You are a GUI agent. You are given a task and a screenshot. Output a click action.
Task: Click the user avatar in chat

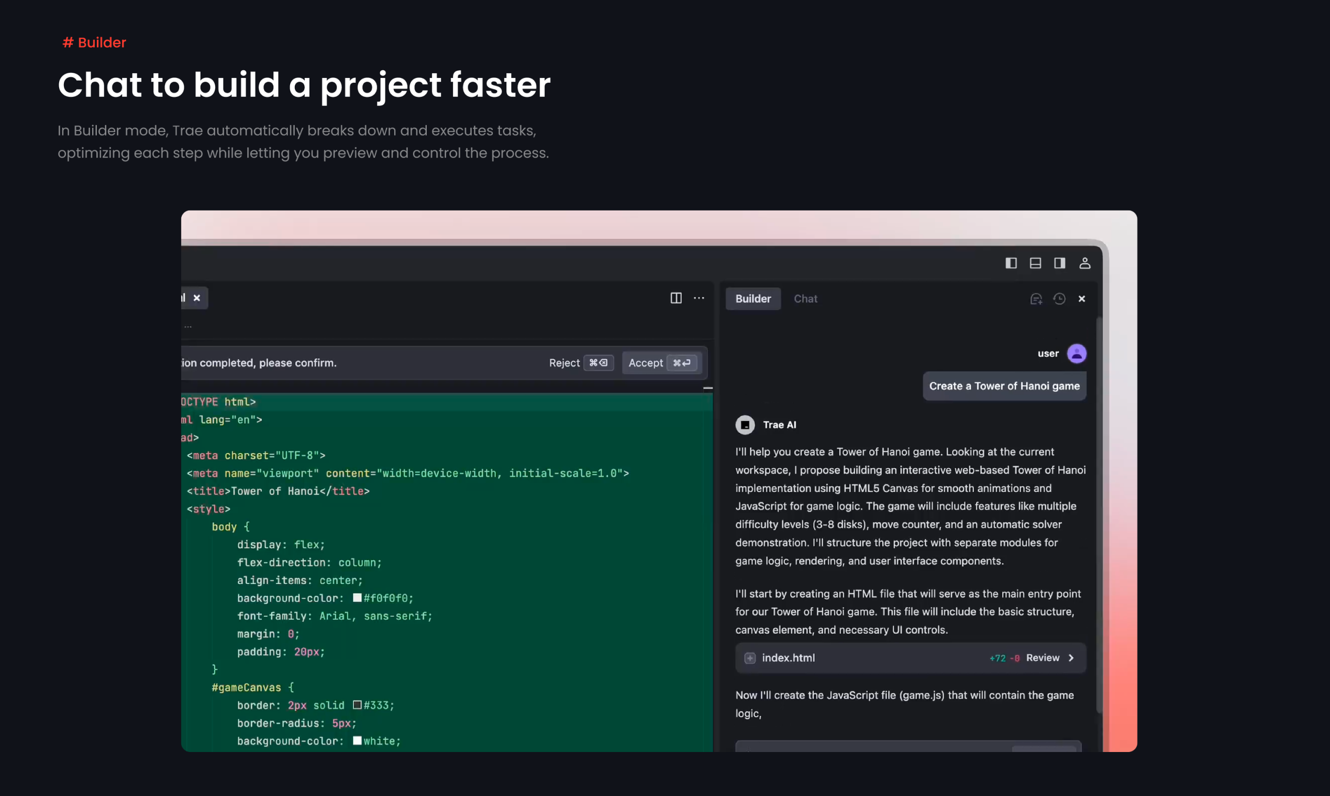(1077, 353)
